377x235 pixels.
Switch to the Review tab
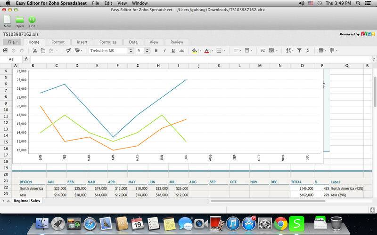coord(177,42)
